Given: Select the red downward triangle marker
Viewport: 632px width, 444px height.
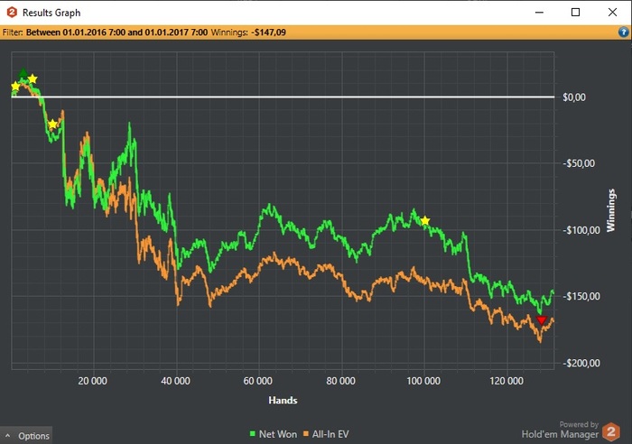Looking at the screenshot, I should 542,319.
